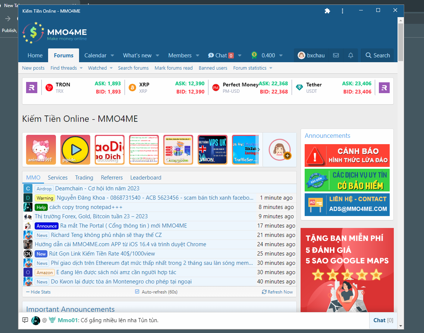Click the orange XRP coin icon
The height and width of the screenshot is (333, 424).
coord(132,88)
